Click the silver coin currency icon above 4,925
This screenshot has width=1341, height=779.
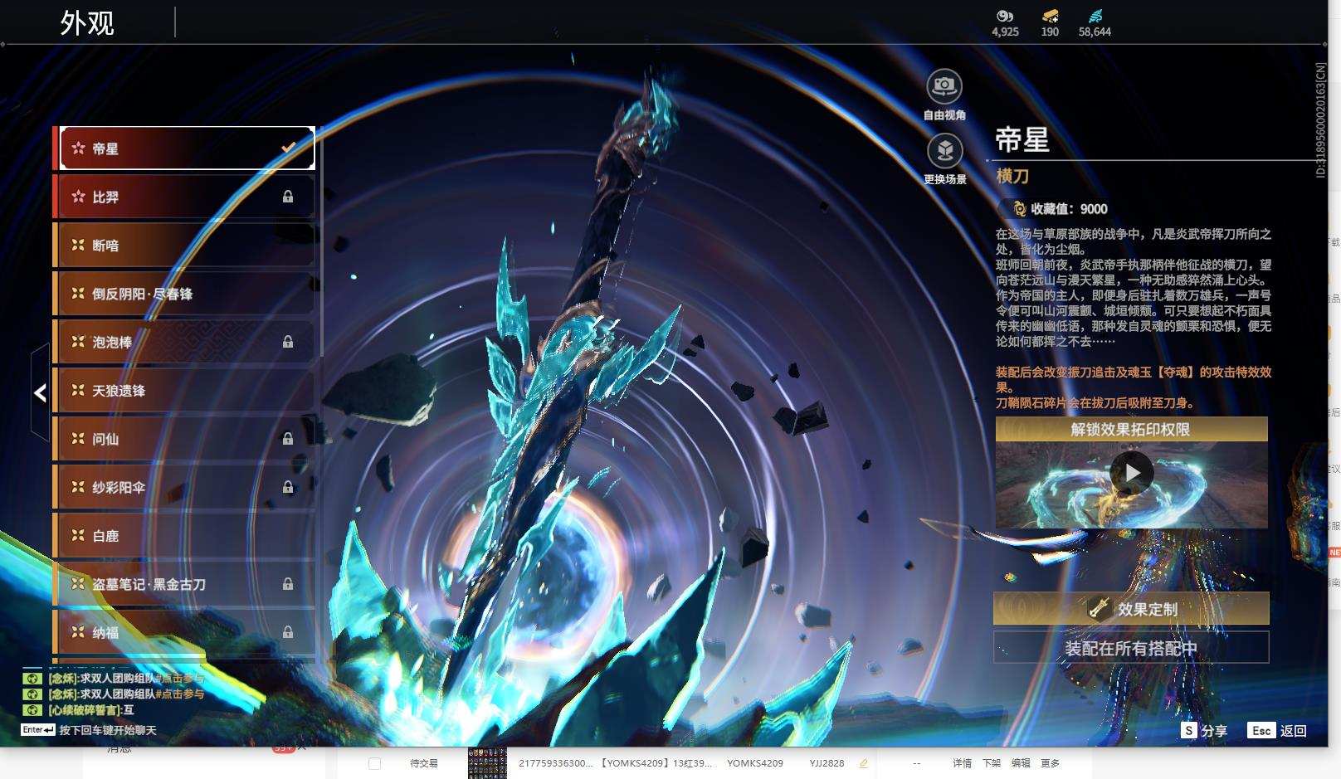(1005, 16)
